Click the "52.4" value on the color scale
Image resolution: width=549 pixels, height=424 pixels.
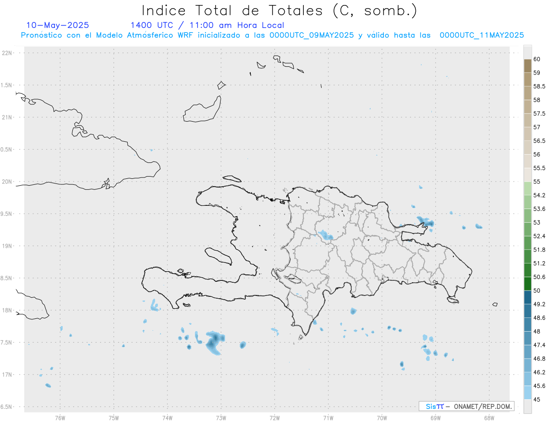pos(539,236)
